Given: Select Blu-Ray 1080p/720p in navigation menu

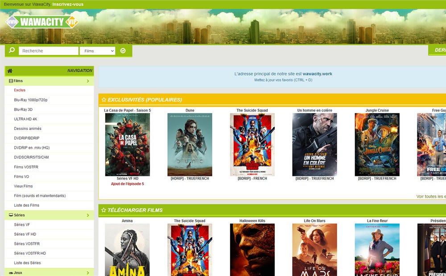Looking at the screenshot, I should click(30, 100).
